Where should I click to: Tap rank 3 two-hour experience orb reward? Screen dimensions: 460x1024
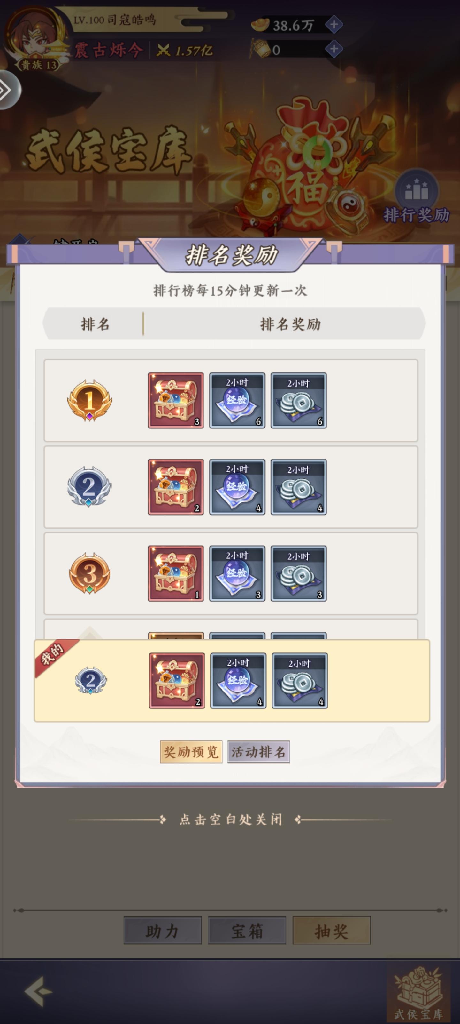point(237,574)
